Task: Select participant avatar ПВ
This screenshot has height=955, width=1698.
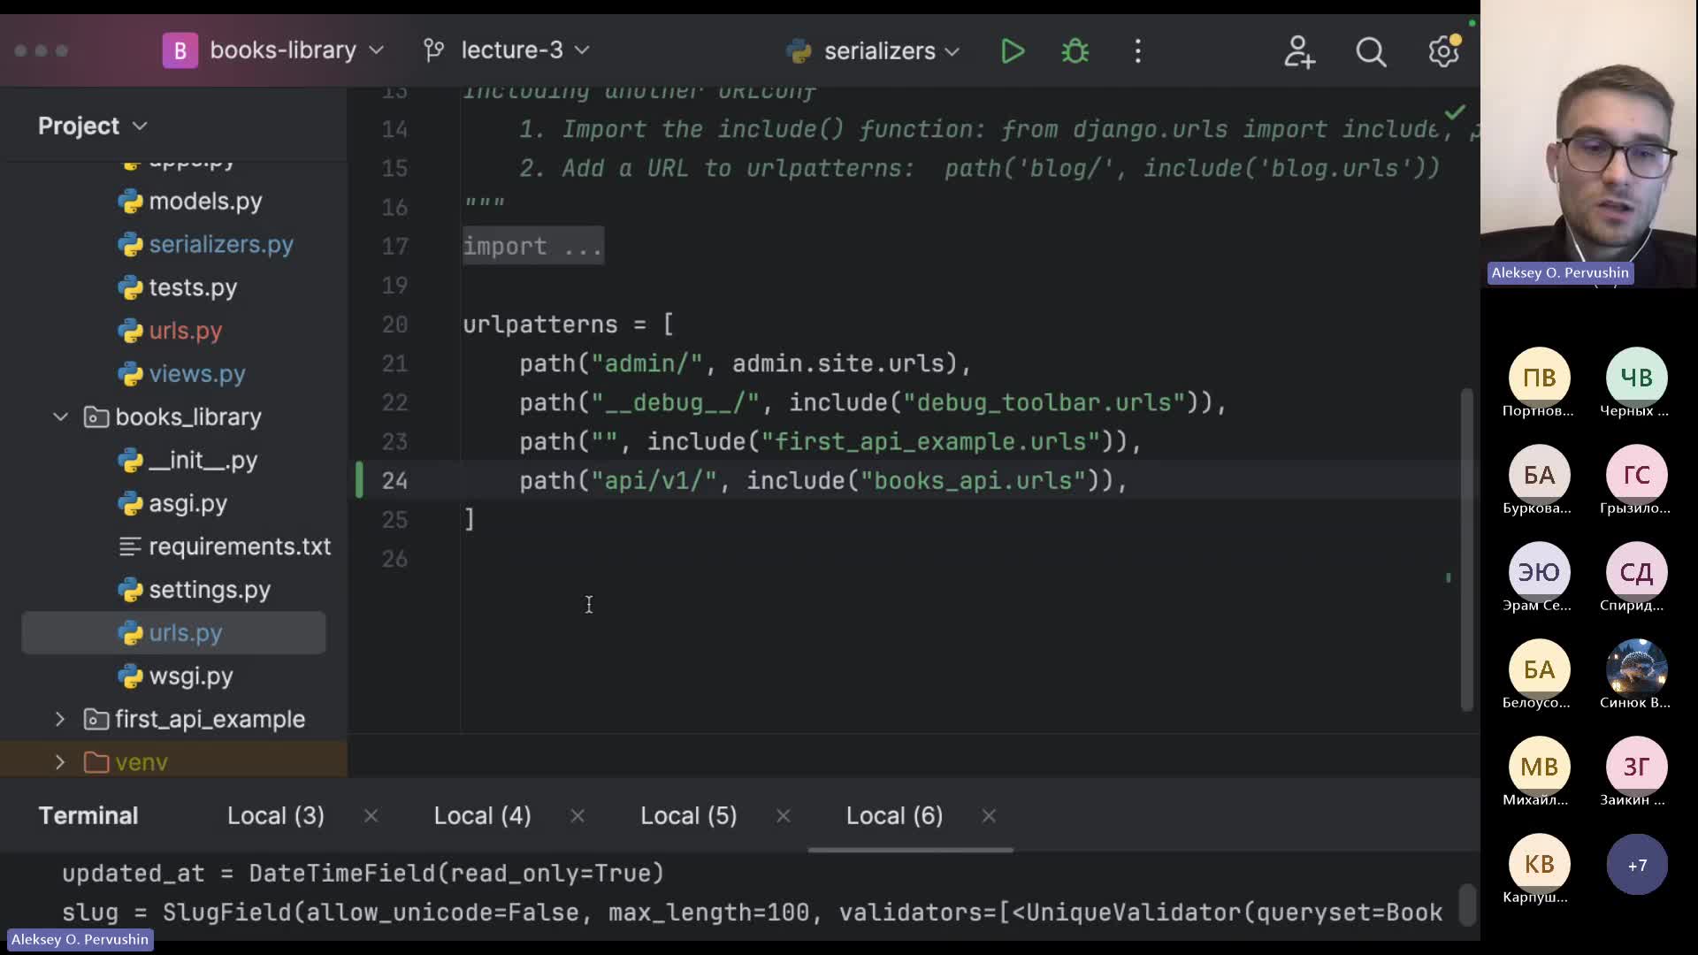Action: click(x=1539, y=378)
